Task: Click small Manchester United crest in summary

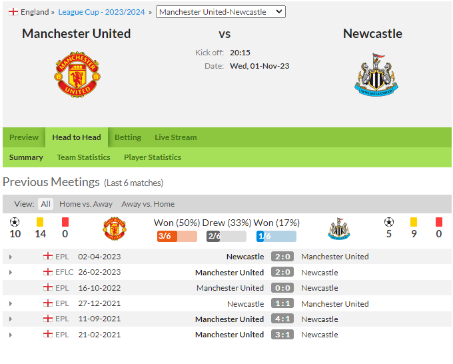Action: point(115,229)
